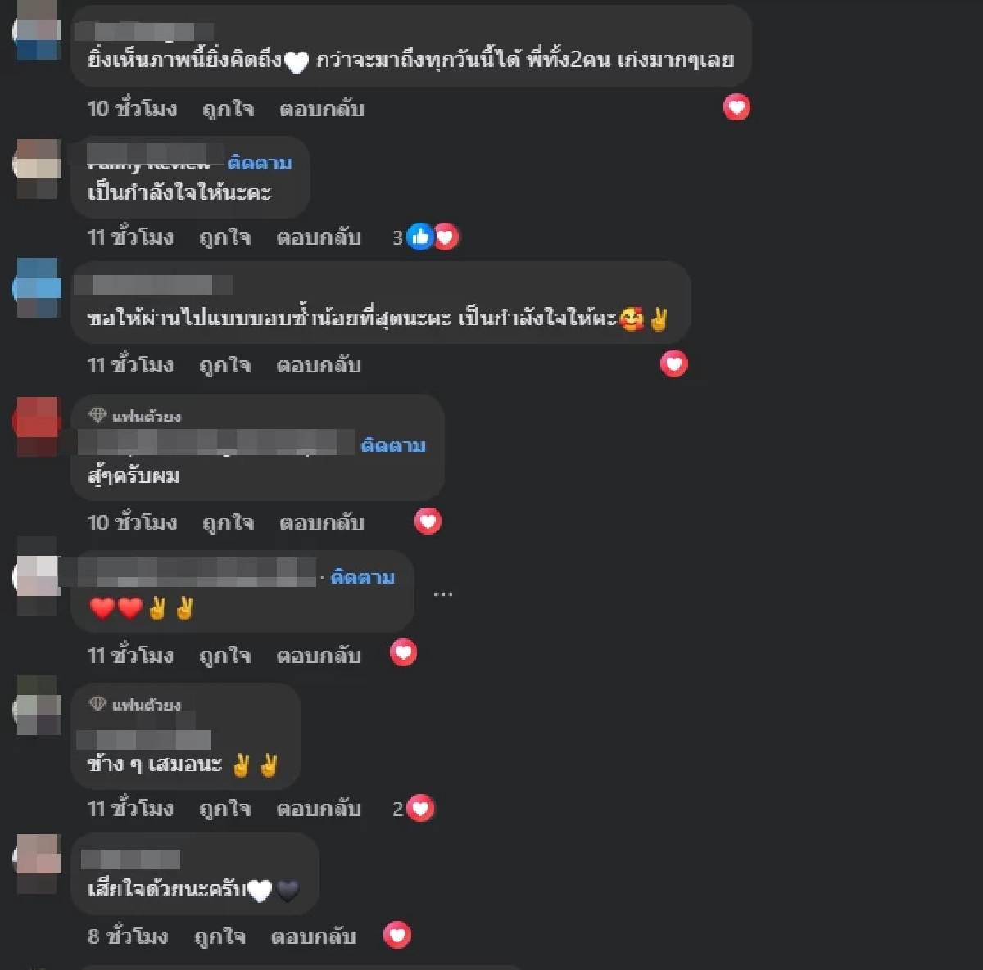
Task: Follow the hearts emoji commenter via ติดตาม
Action: pyautogui.click(x=363, y=577)
